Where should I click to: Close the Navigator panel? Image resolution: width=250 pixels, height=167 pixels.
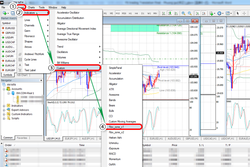41,81
